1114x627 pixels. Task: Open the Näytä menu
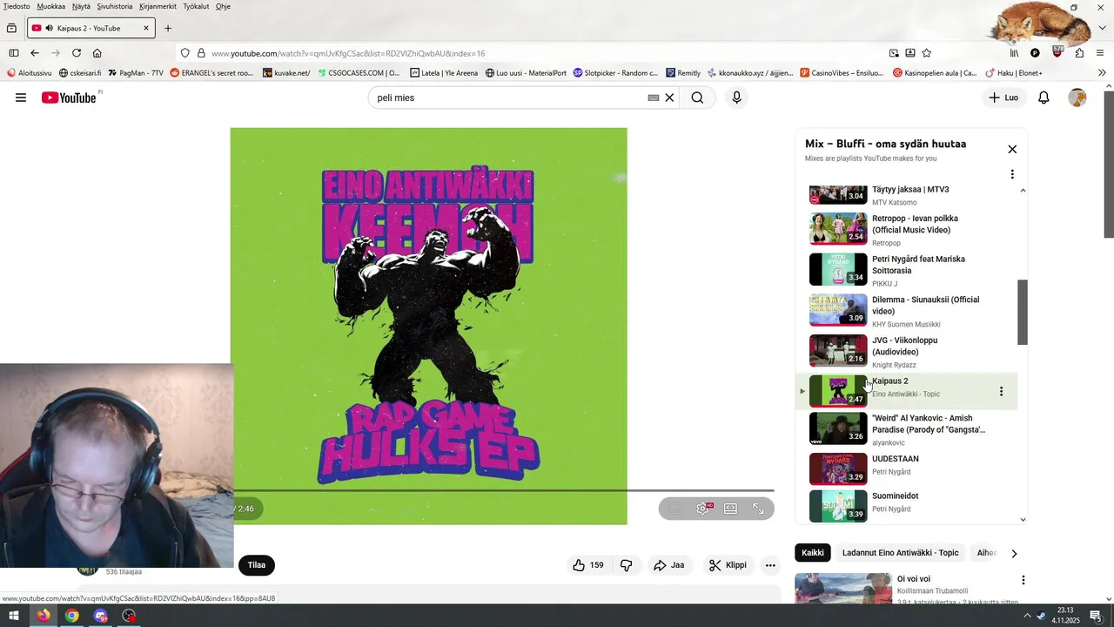tap(81, 6)
